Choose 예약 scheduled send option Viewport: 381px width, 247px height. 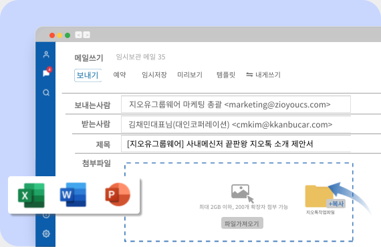coord(120,75)
